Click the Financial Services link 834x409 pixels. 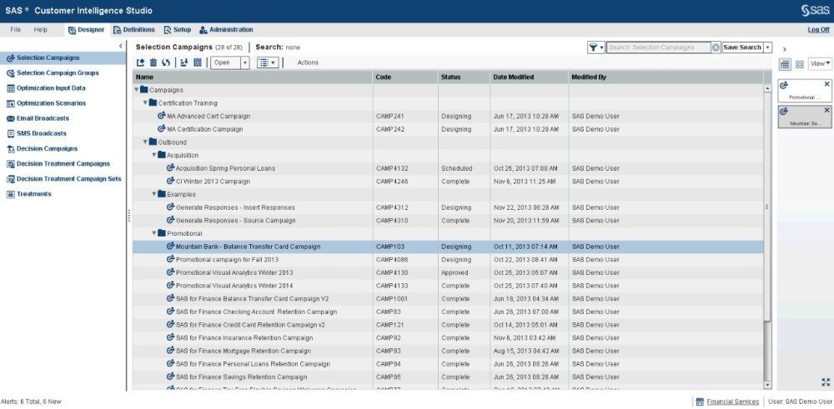click(732, 402)
